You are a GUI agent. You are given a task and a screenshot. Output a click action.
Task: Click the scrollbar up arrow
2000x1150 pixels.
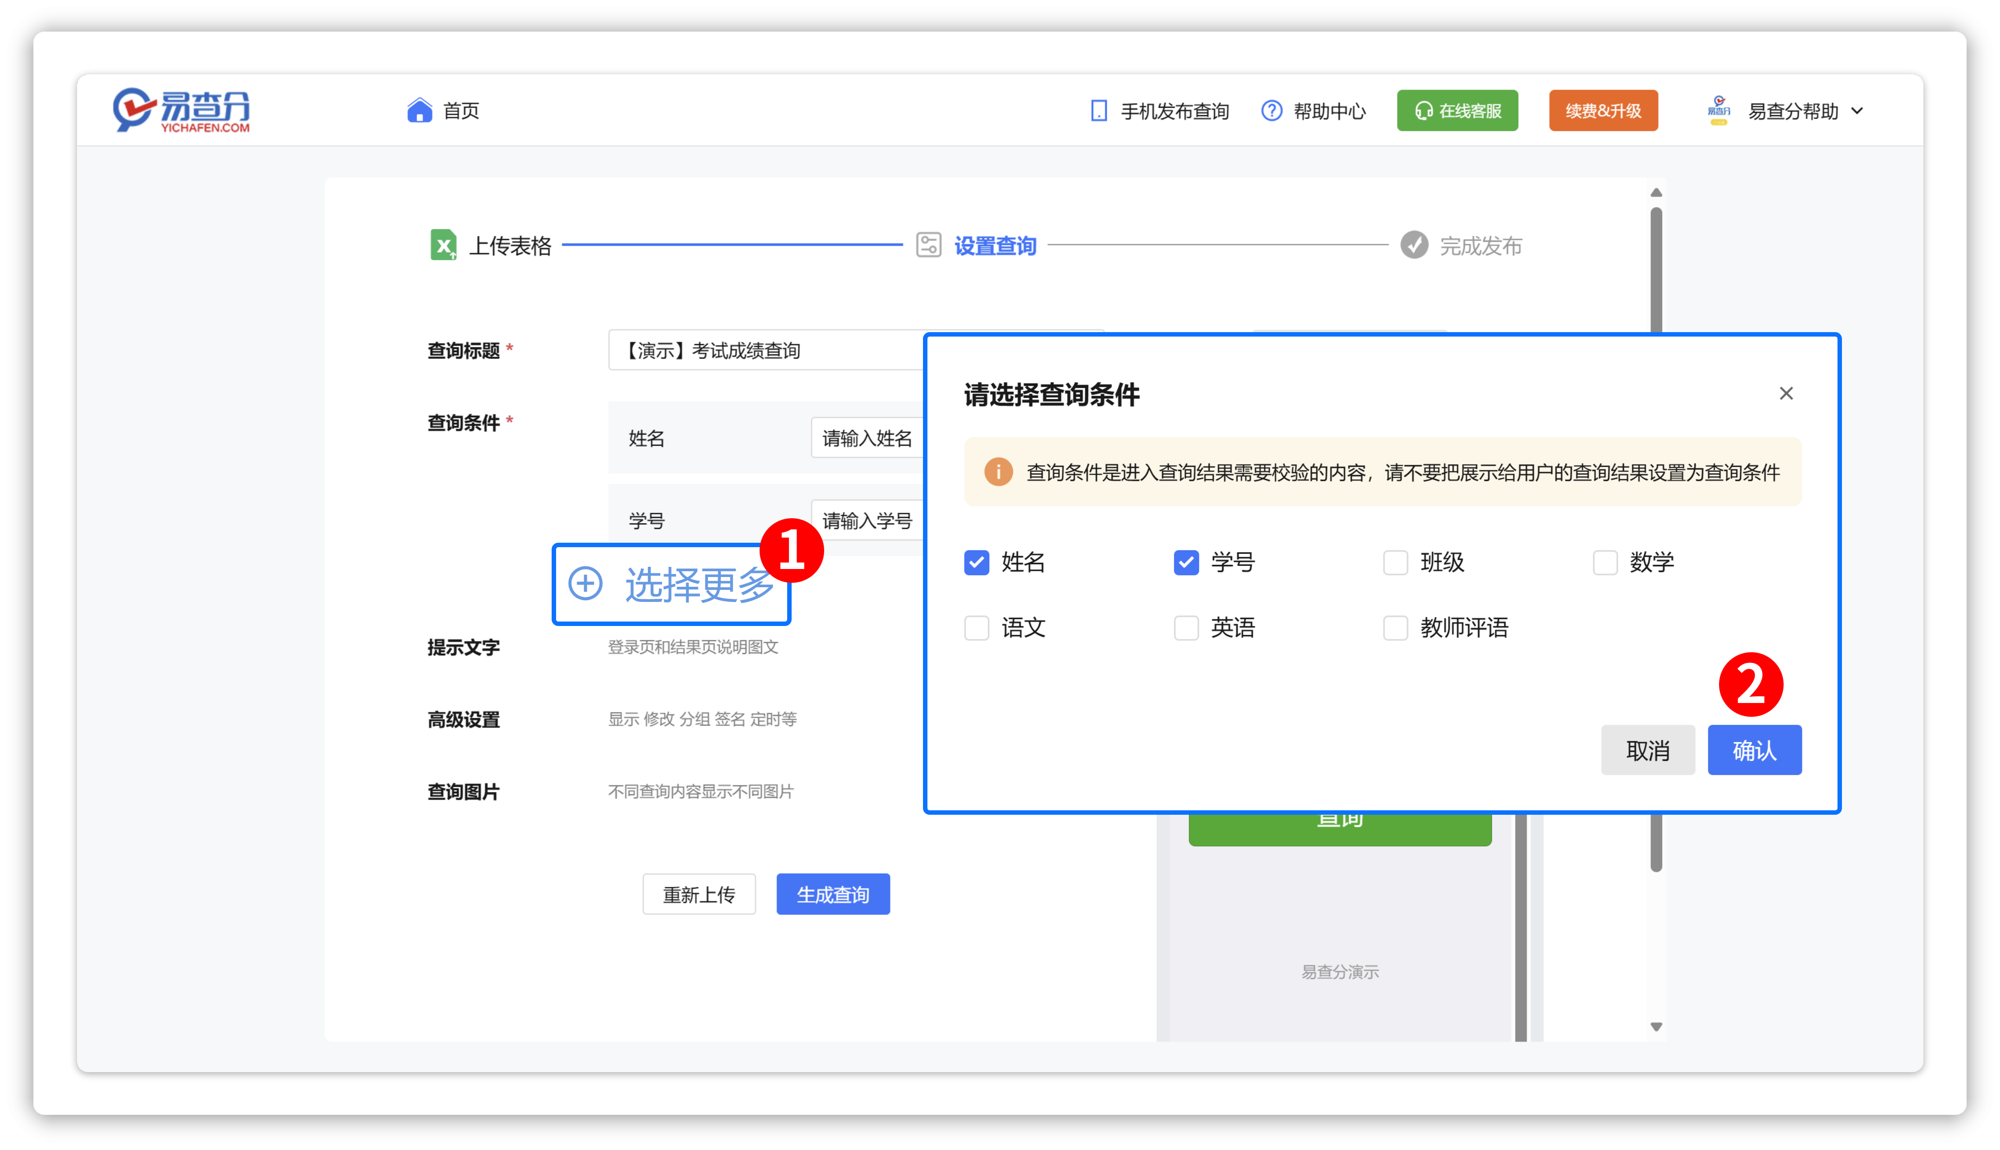click(x=1655, y=193)
